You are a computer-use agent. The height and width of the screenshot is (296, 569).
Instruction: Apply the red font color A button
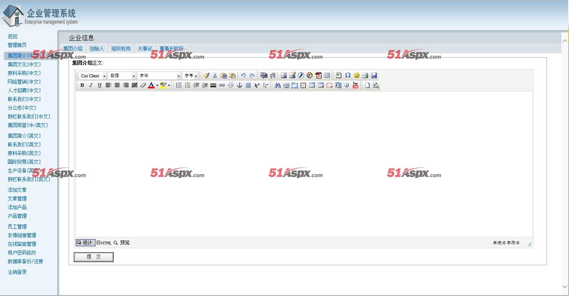[x=151, y=85]
